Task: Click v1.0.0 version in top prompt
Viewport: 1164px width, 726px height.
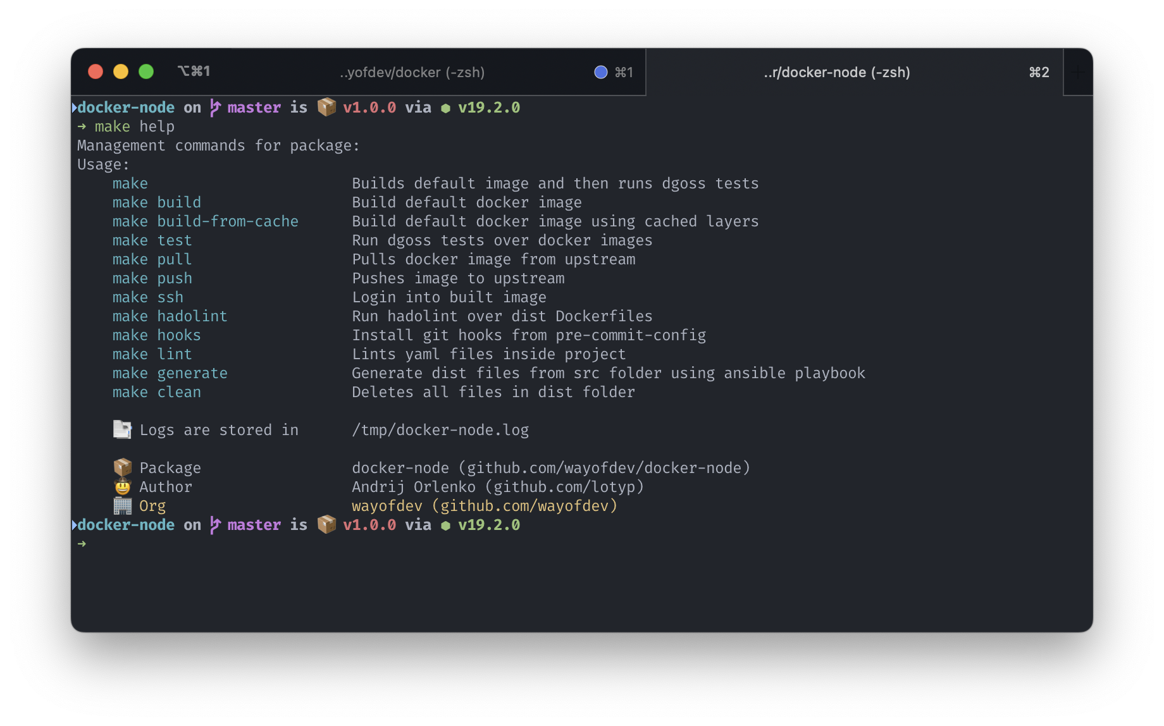Action: (x=369, y=108)
